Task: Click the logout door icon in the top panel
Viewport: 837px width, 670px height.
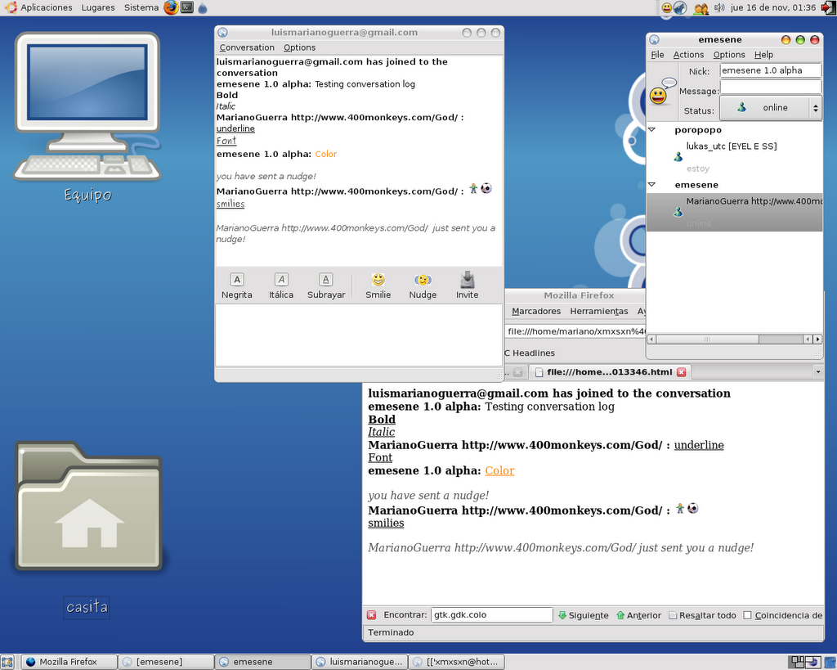Action: pyautogui.click(x=827, y=7)
